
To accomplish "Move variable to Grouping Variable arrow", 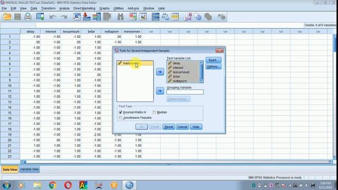I will (x=160, y=91).
